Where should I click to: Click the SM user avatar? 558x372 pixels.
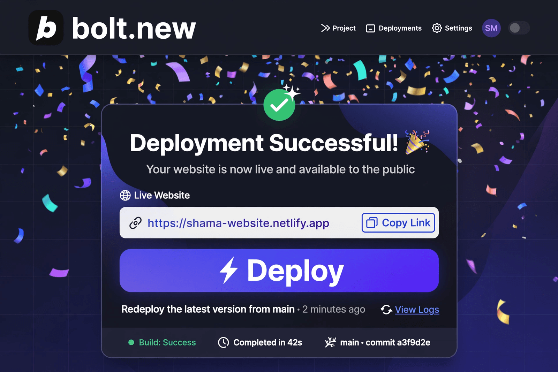(x=491, y=28)
